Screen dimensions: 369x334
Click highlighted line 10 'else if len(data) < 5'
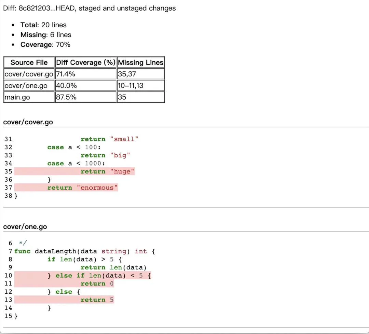(x=83, y=276)
